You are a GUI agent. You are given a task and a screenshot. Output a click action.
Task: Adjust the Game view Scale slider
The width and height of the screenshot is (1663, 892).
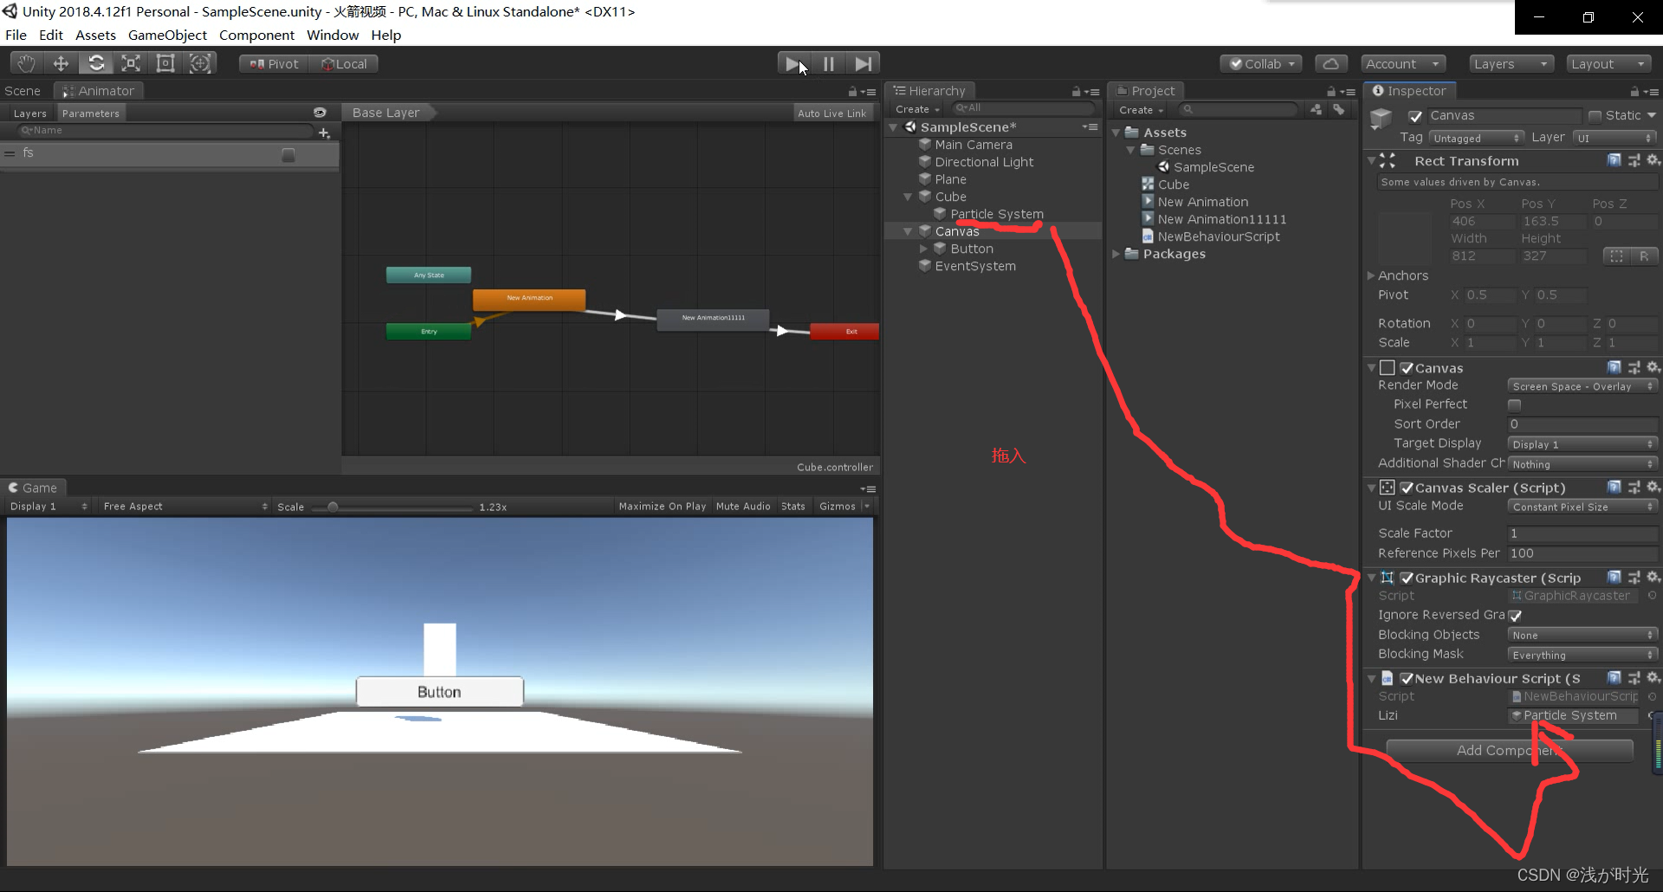point(333,507)
